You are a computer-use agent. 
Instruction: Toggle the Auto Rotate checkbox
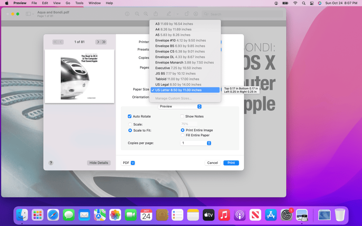pos(129,116)
